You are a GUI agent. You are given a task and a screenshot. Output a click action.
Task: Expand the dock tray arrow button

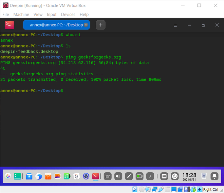[x=150, y=176]
